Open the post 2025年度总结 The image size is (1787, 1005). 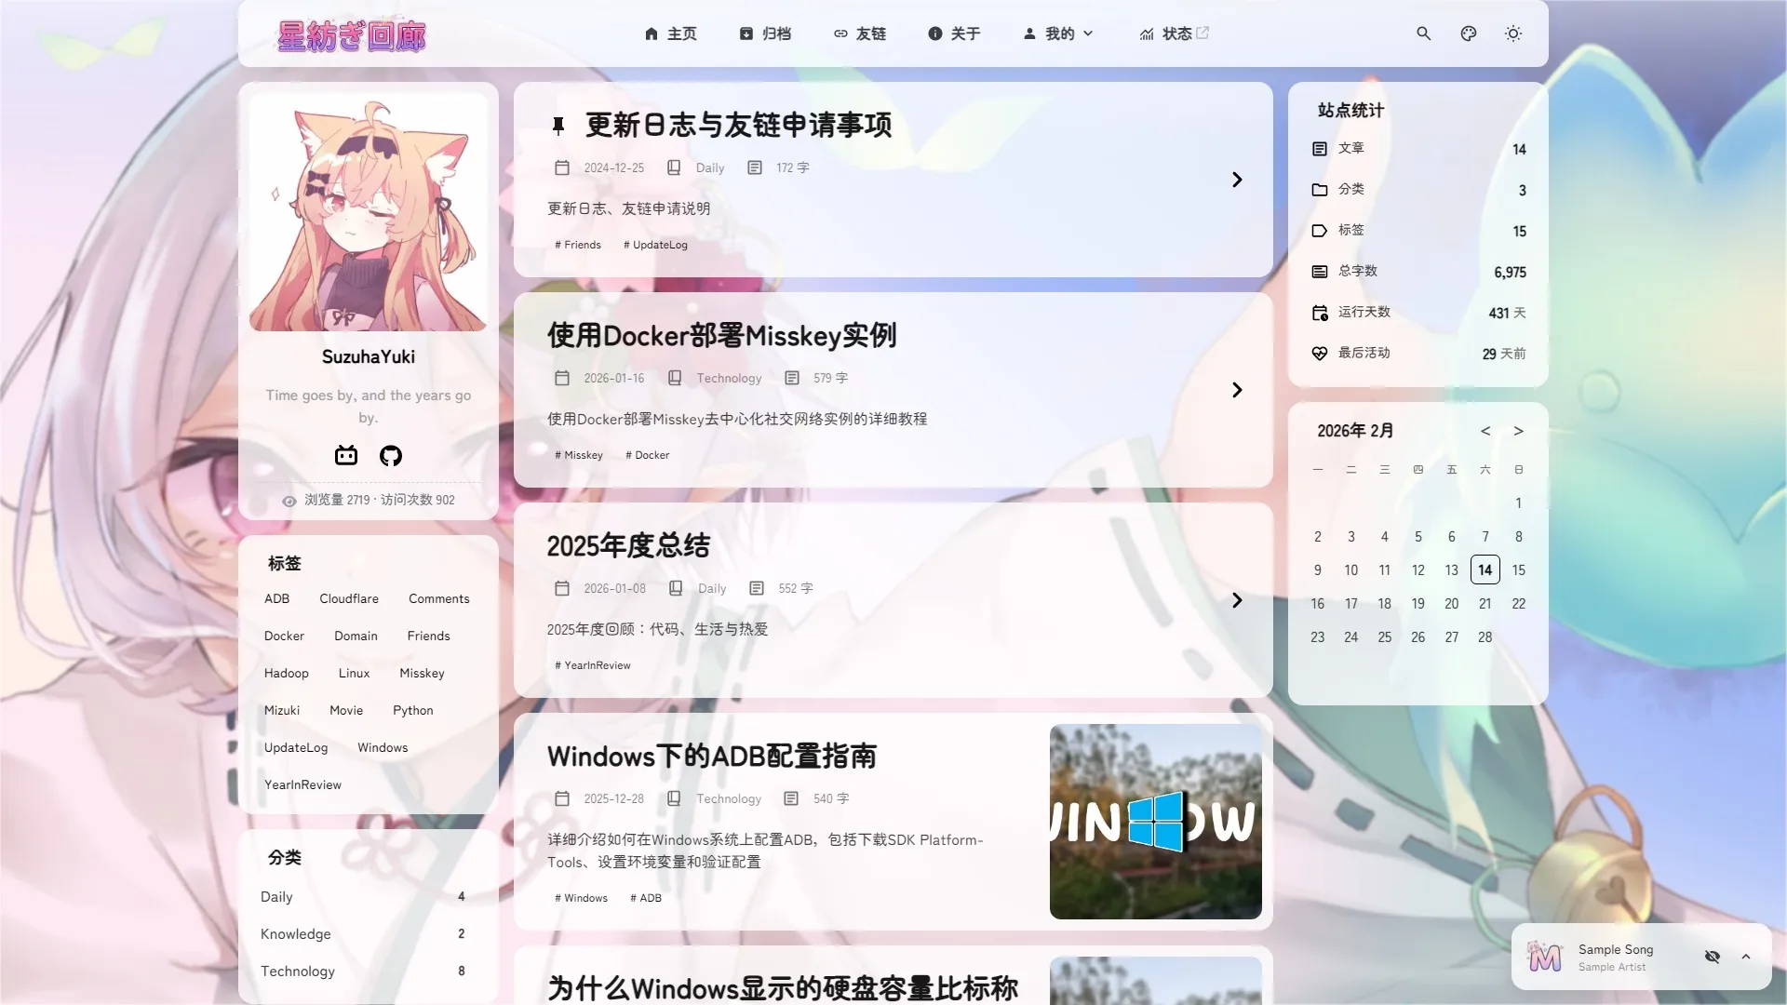(x=628, y=545)
